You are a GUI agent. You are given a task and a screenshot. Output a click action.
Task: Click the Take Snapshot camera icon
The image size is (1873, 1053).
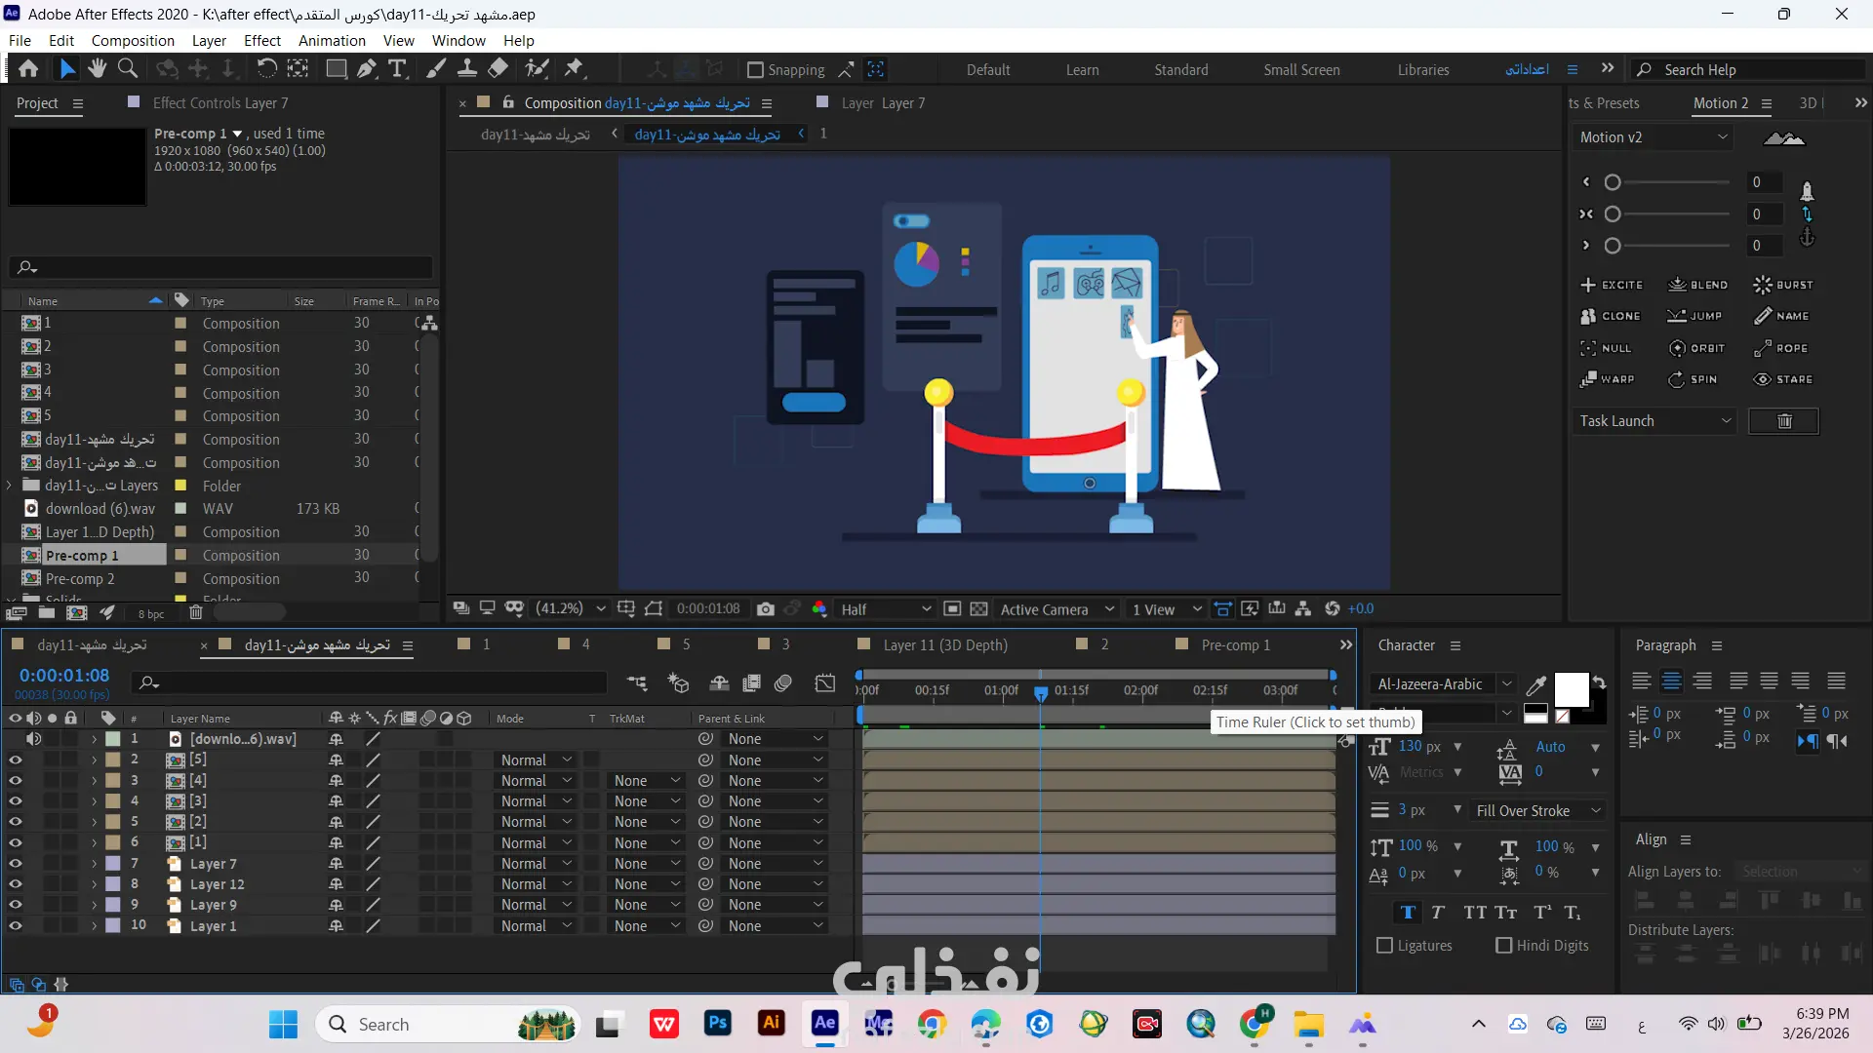click(766, 609)
